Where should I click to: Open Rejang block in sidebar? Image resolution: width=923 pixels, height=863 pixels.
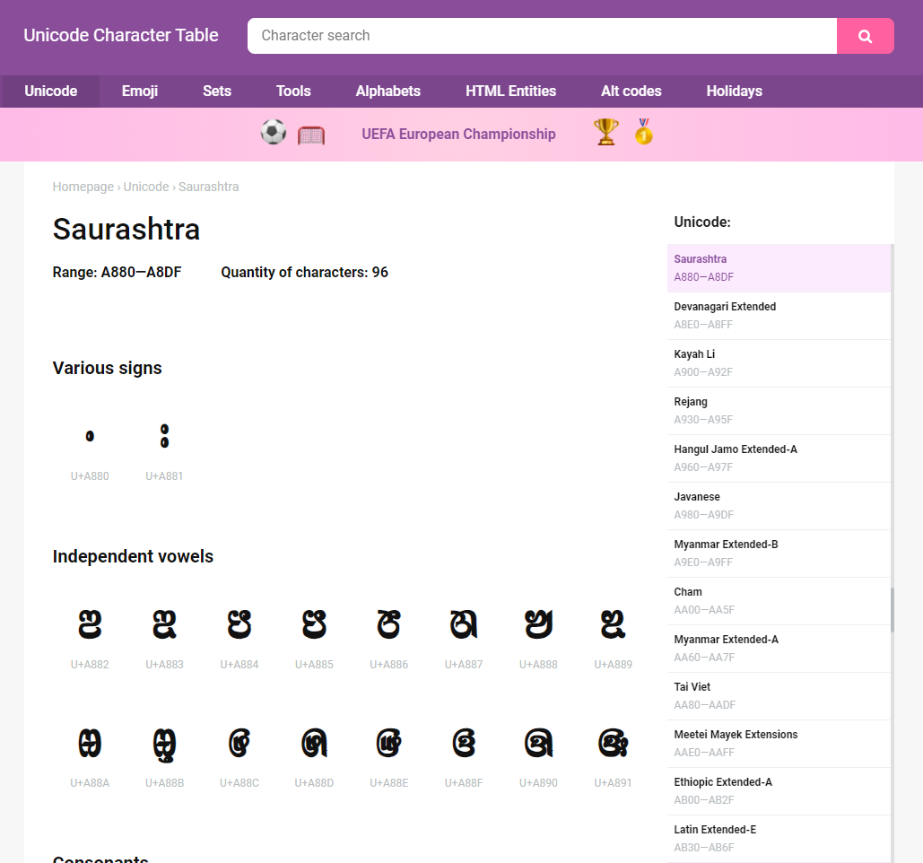tap(779, 411)
